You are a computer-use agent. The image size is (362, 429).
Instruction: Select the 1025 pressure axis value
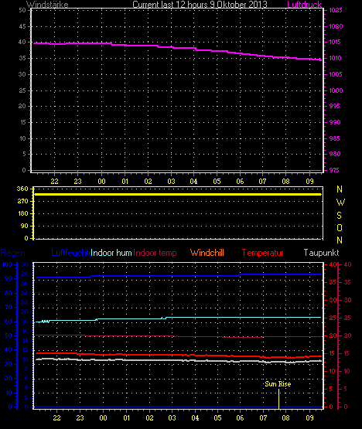point(336,10)
